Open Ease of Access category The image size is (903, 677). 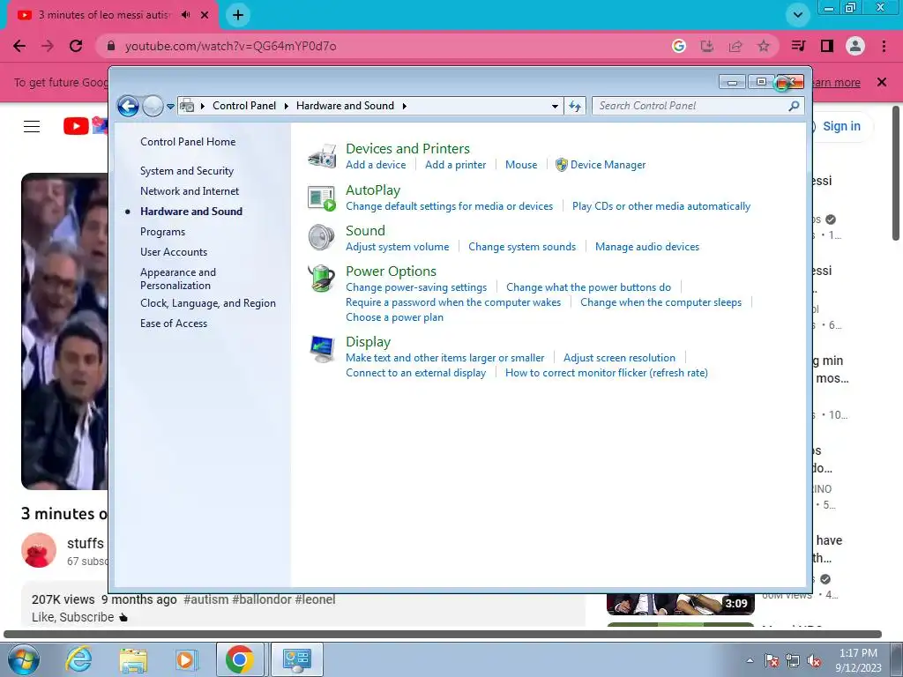(174, 324)
